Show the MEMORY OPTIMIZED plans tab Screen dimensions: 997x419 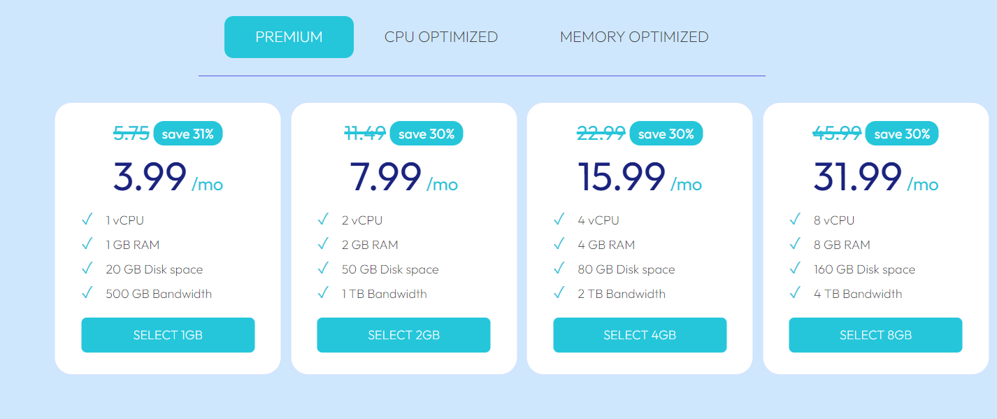(634, 37)
